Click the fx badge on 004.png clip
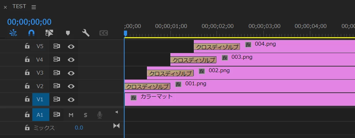Viewport: 355px width, 138px height. tap(248, 45)
